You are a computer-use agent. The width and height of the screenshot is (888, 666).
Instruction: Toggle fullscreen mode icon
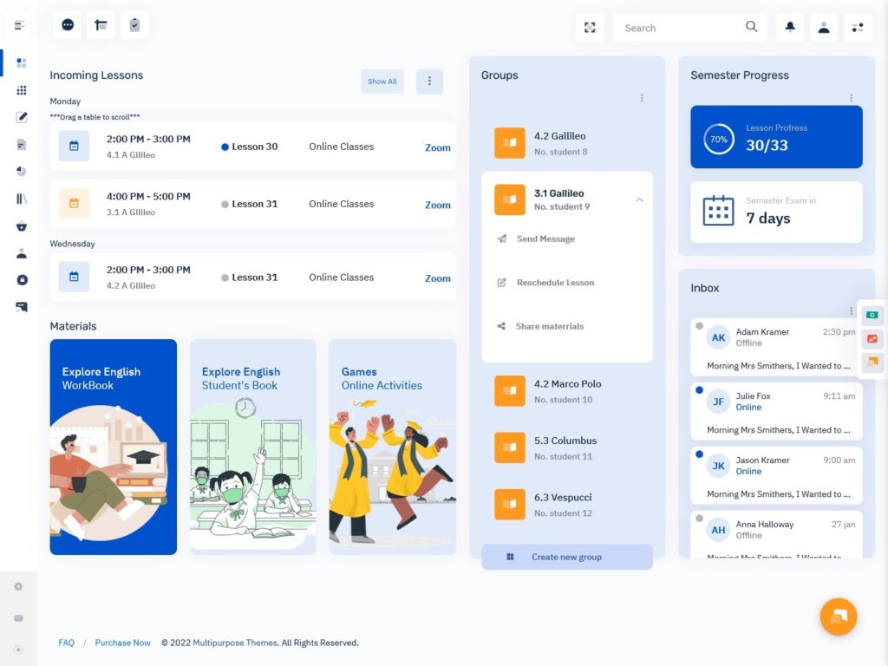(590, 28)
